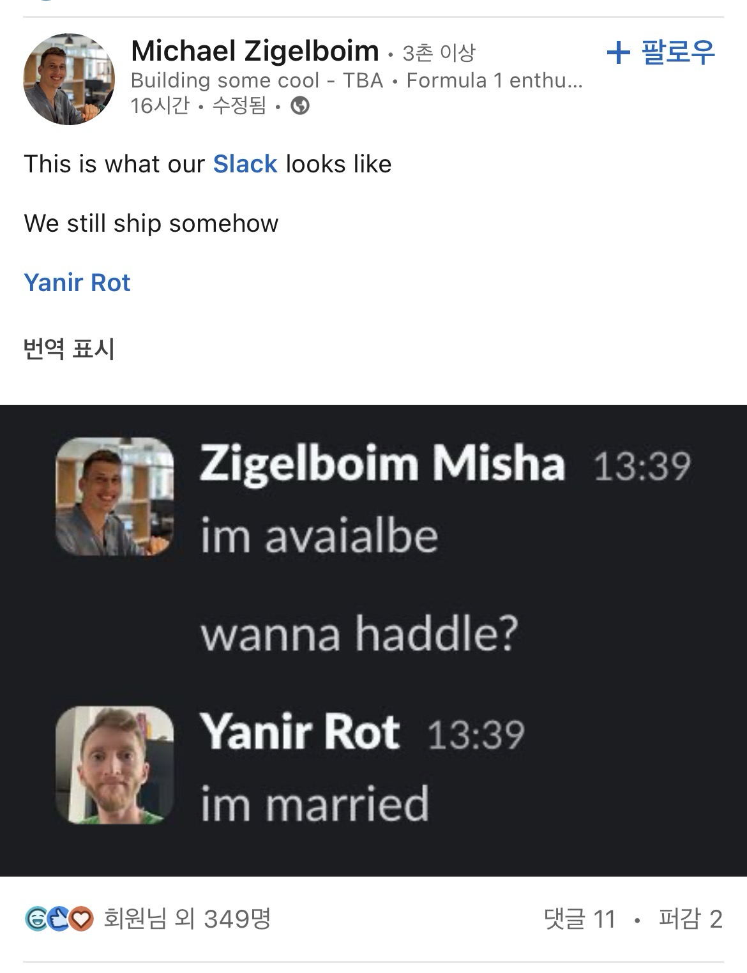Tap the 'wanna haddle?' message line
Viewport: 747px width, 973px height.
point(359,634)
